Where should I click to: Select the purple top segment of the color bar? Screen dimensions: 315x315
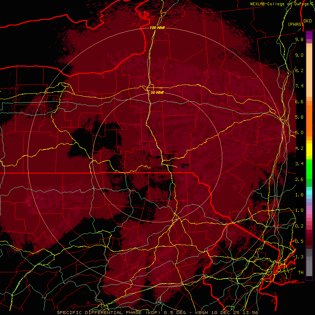coord(309,35)
